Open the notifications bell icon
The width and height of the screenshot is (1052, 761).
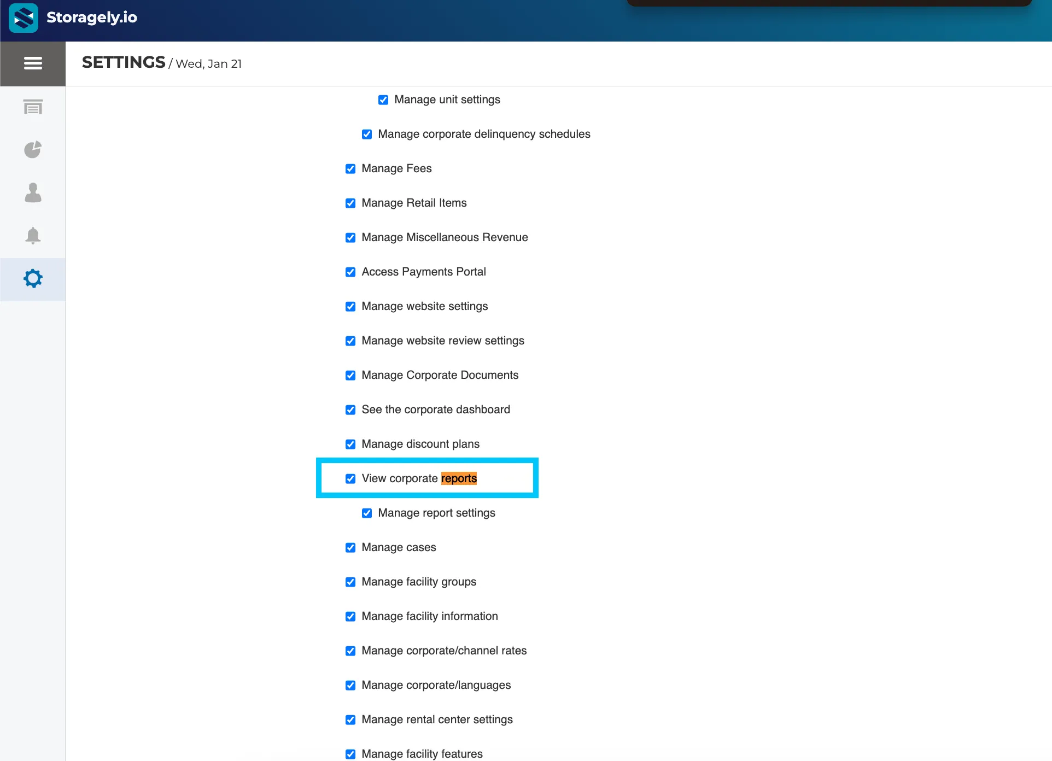(33, 236)
